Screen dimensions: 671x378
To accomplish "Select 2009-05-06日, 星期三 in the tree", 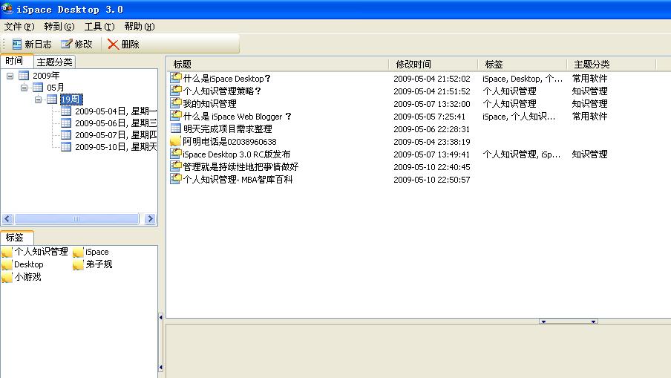I will [116, 123].
